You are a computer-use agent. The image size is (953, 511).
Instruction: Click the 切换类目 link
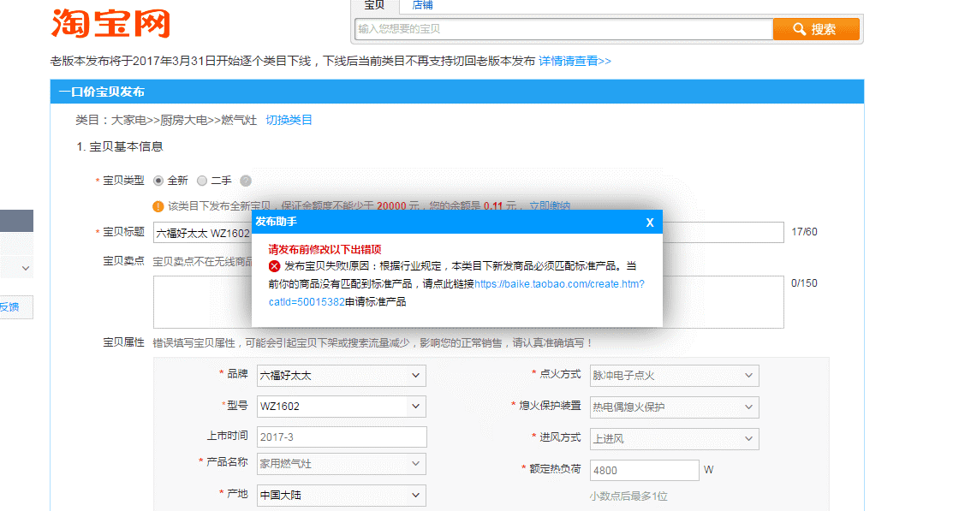[x=289, y=120]
